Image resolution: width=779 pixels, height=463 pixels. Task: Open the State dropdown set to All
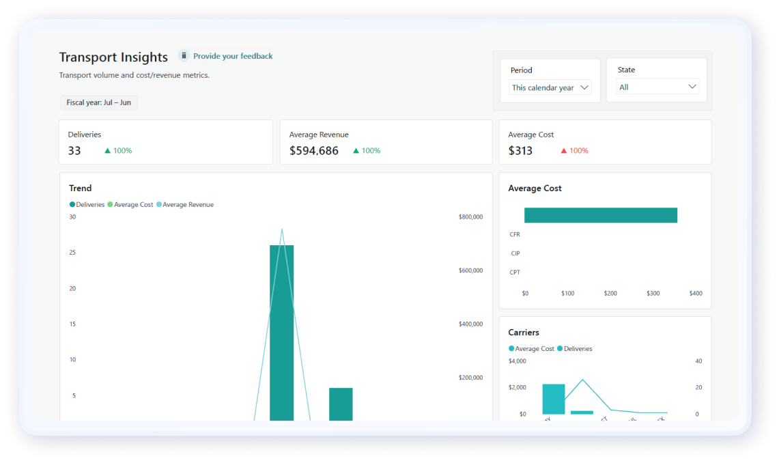coord(657,87)
